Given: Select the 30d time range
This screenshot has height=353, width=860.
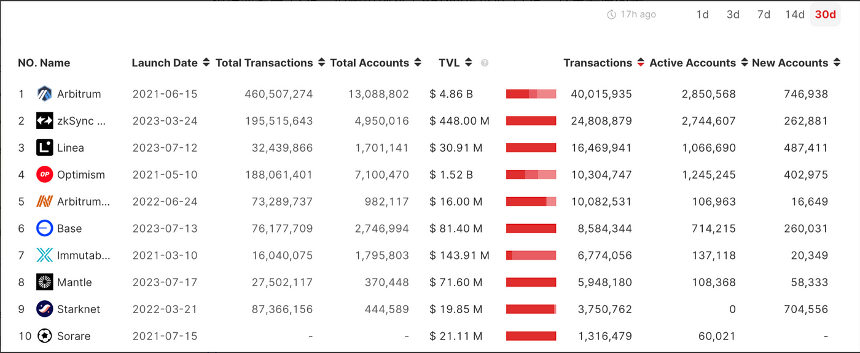Looking at the screenshot, I should click(x=826, y=15).
